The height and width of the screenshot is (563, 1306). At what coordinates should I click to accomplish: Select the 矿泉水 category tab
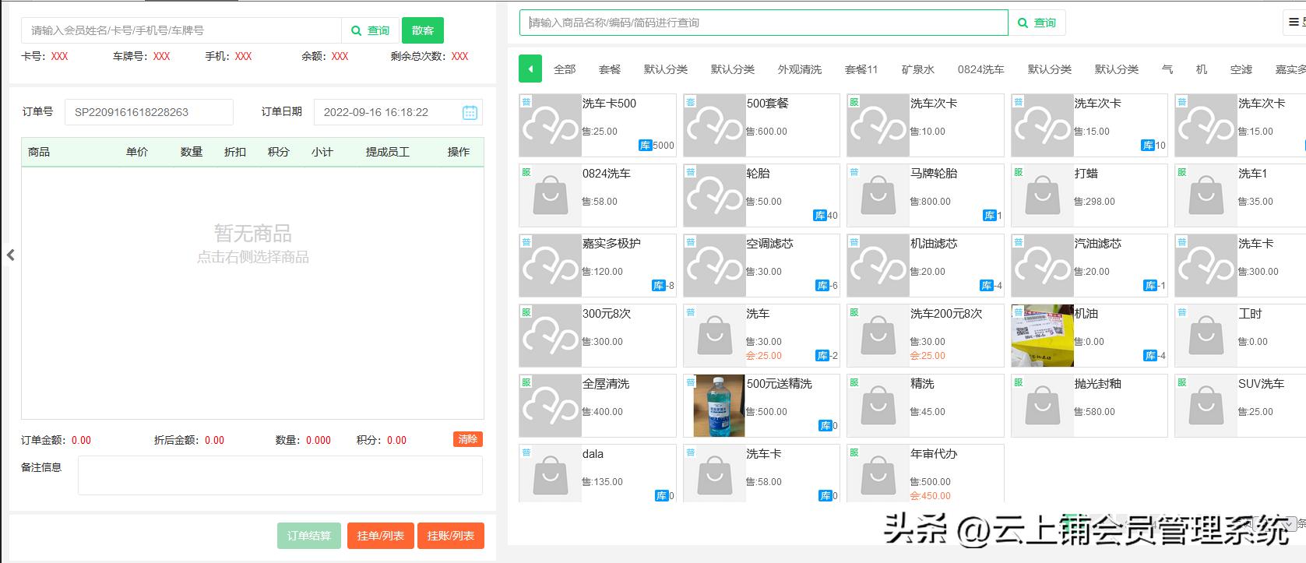(x=918, y=69)
